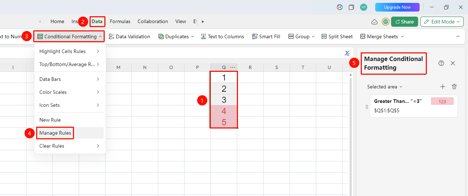Open the Edit Mode dropdown
This screenshot has height=196, width=468.
(442, 22)
